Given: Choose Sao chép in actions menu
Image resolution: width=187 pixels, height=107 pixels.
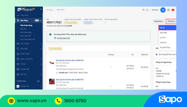Looking at the screenshot, I should coord(163,33).
